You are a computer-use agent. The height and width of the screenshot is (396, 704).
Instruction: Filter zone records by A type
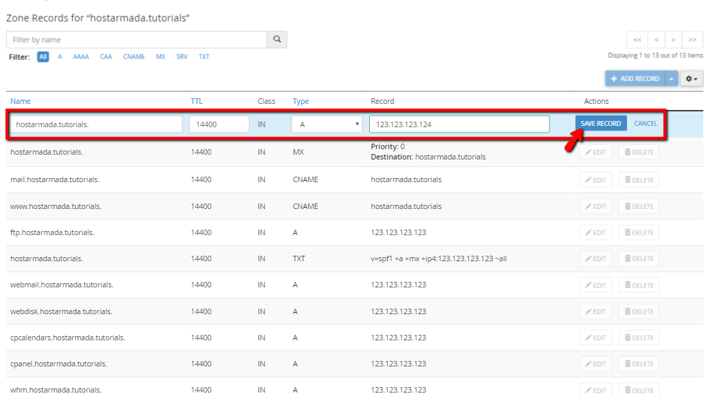pos(60,56)
